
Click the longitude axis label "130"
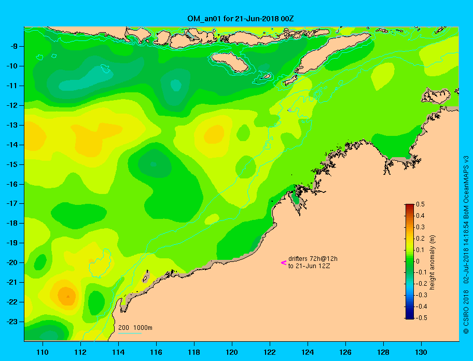click(421, 352)
